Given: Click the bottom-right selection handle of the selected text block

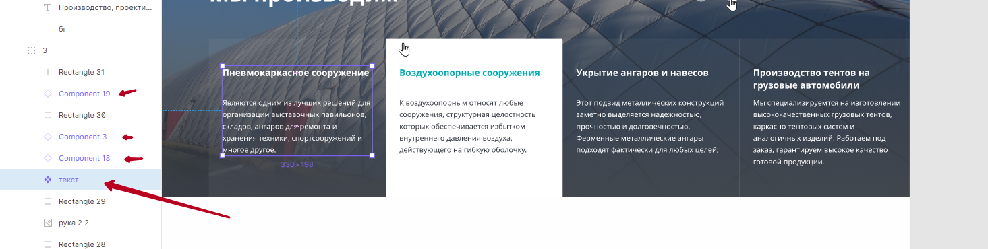Looking at the screenshot, I should pyautogui.click(x=372, y=155).
